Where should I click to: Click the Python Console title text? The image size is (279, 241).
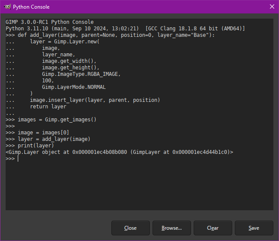click(31, 7)
